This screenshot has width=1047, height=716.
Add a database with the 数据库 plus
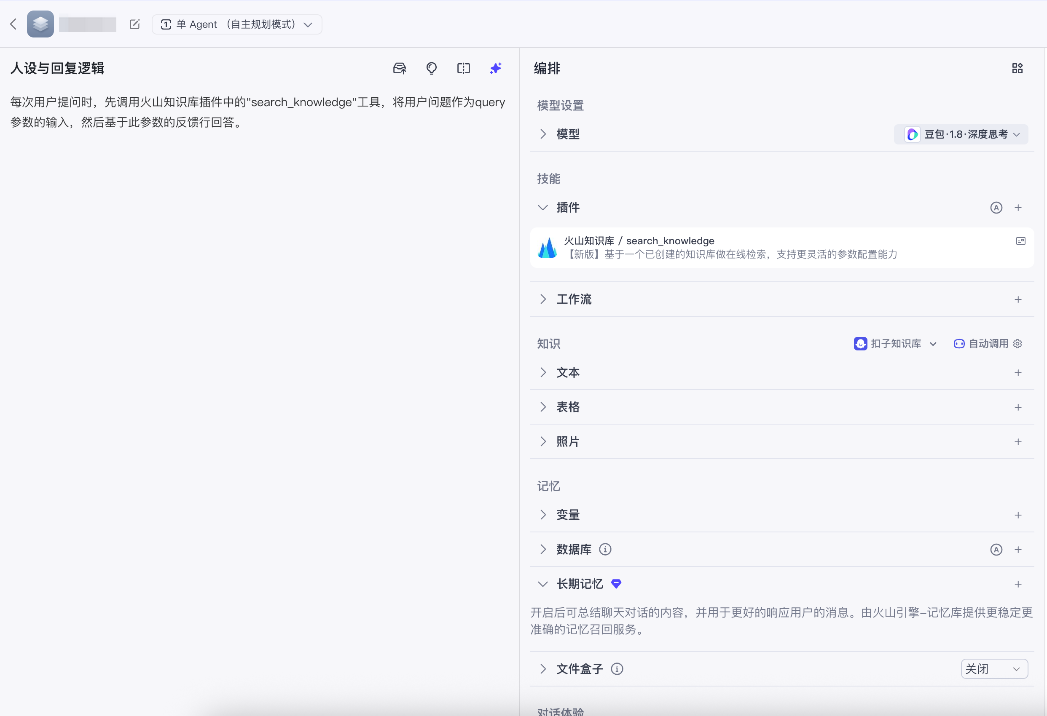(1018, 550)
